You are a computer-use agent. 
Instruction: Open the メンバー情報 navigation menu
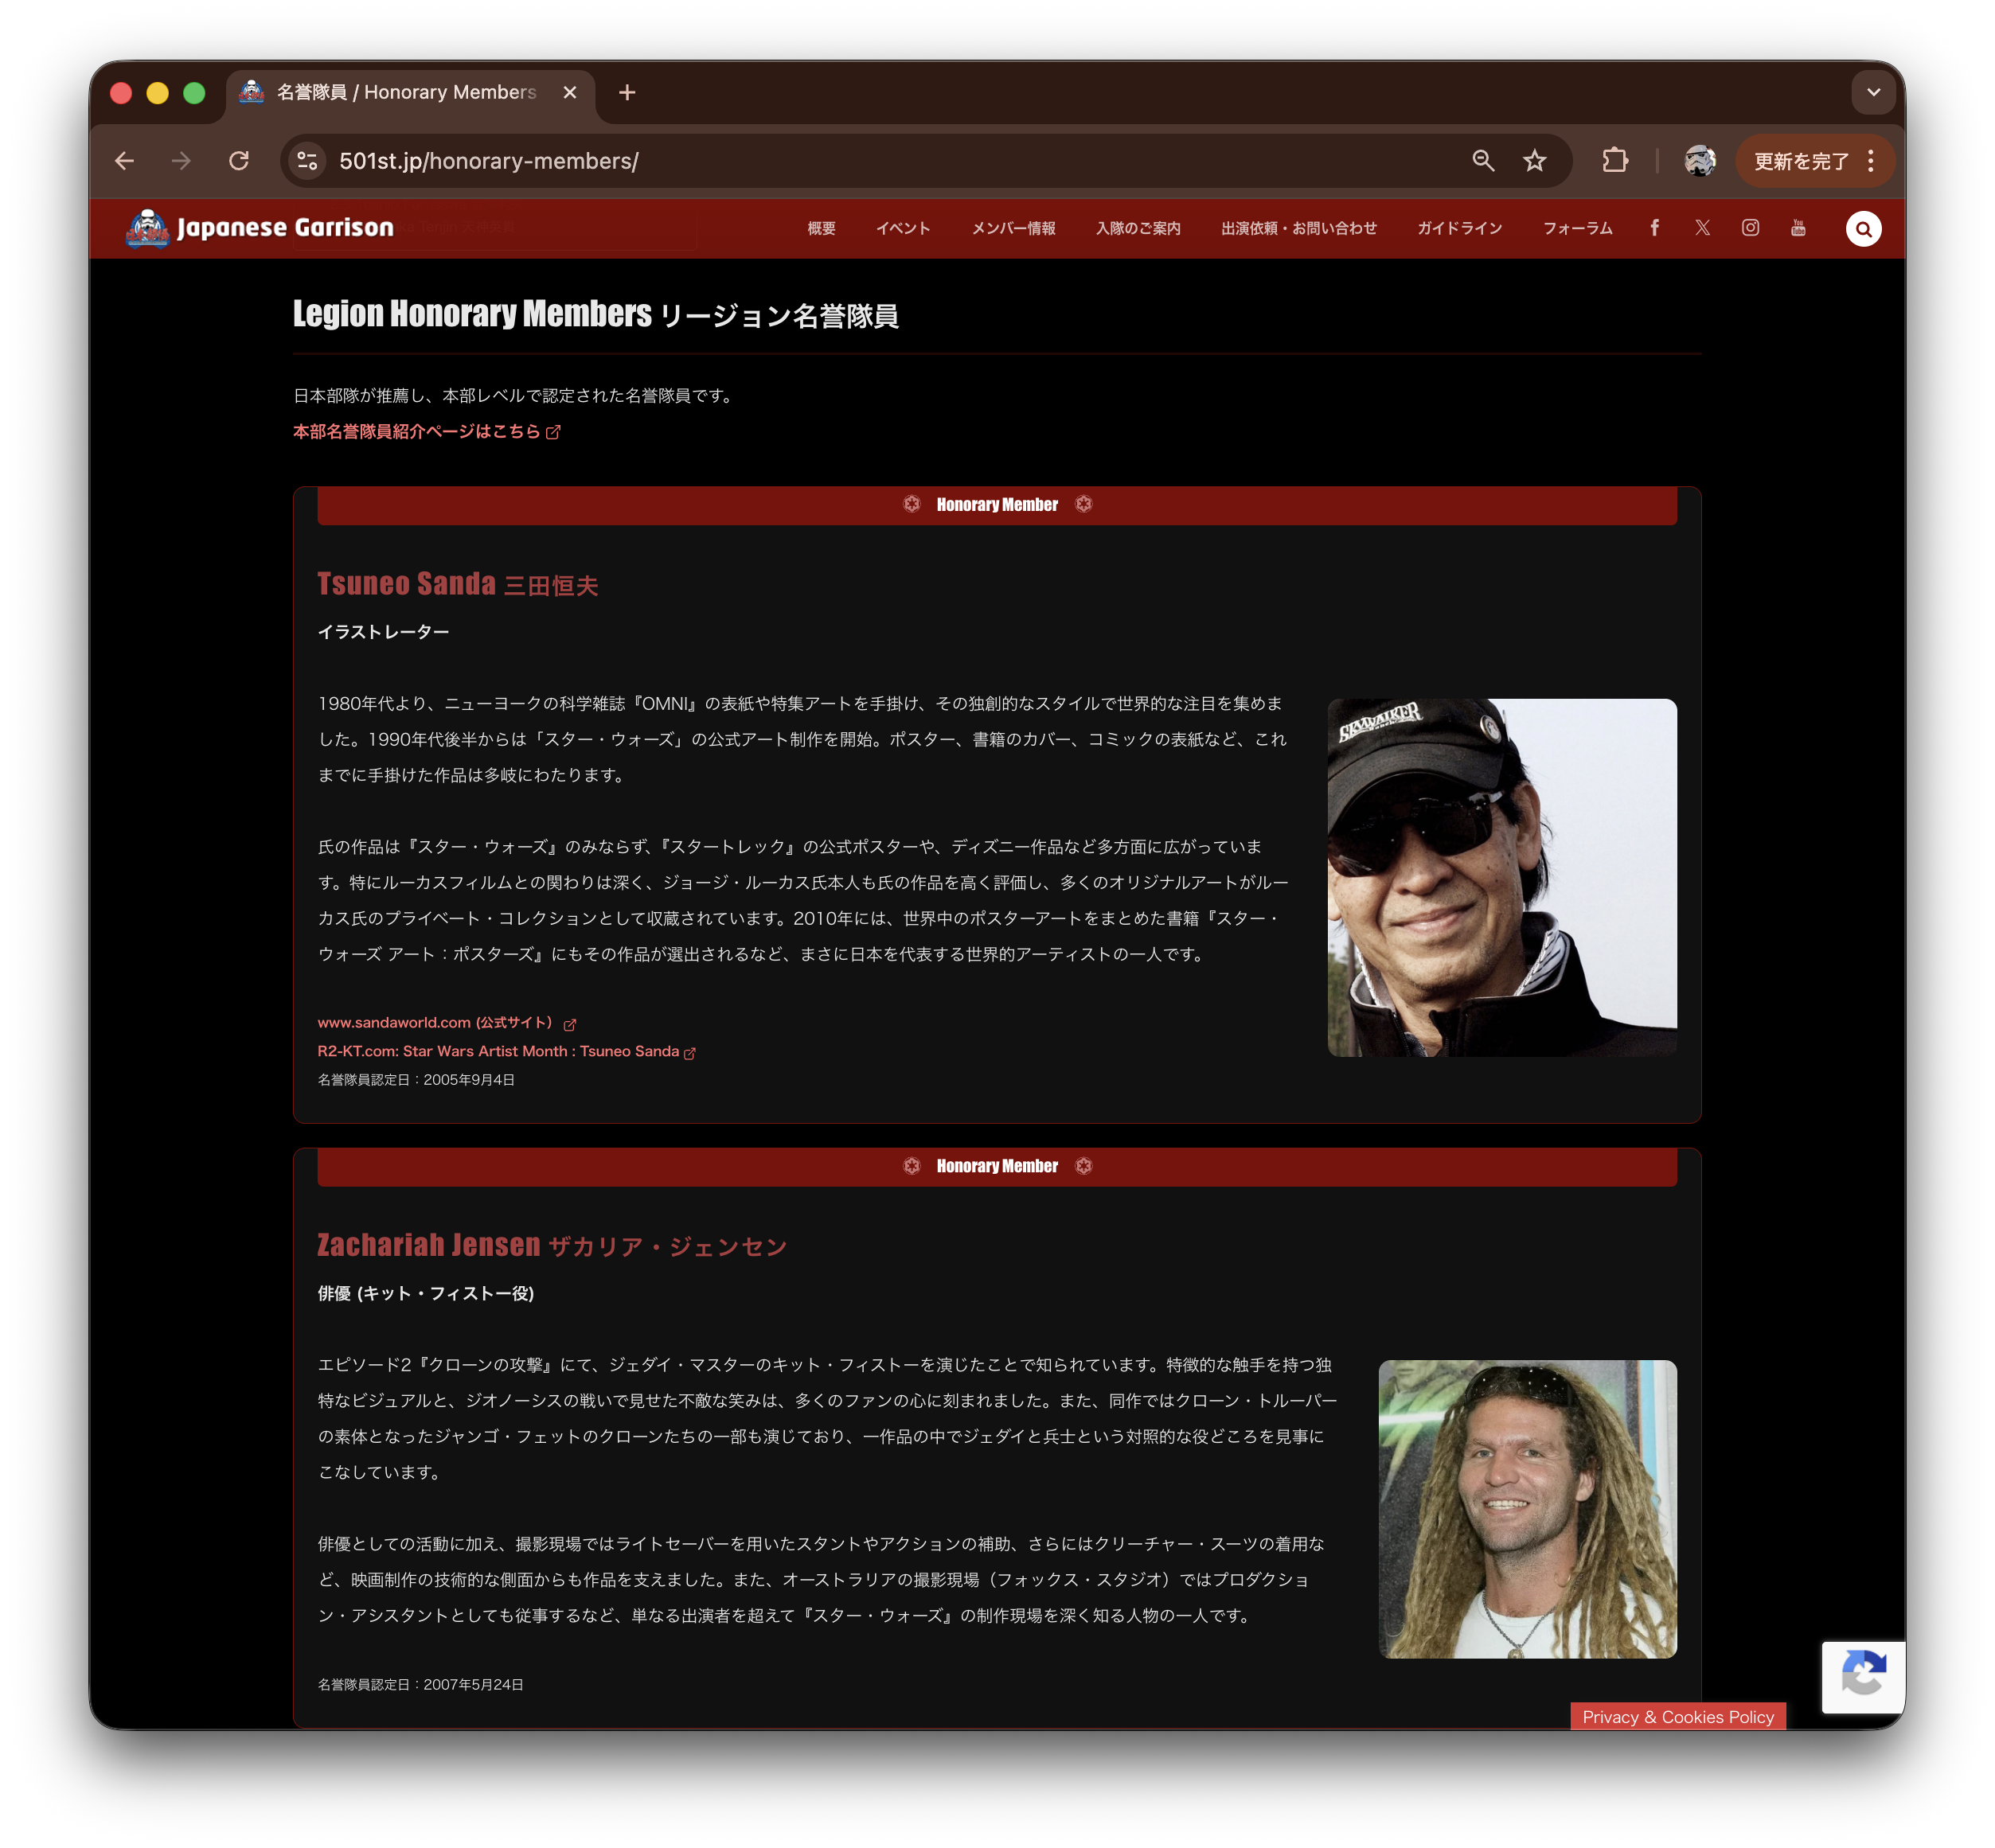pyautogui.click(x=1013, y=229)
